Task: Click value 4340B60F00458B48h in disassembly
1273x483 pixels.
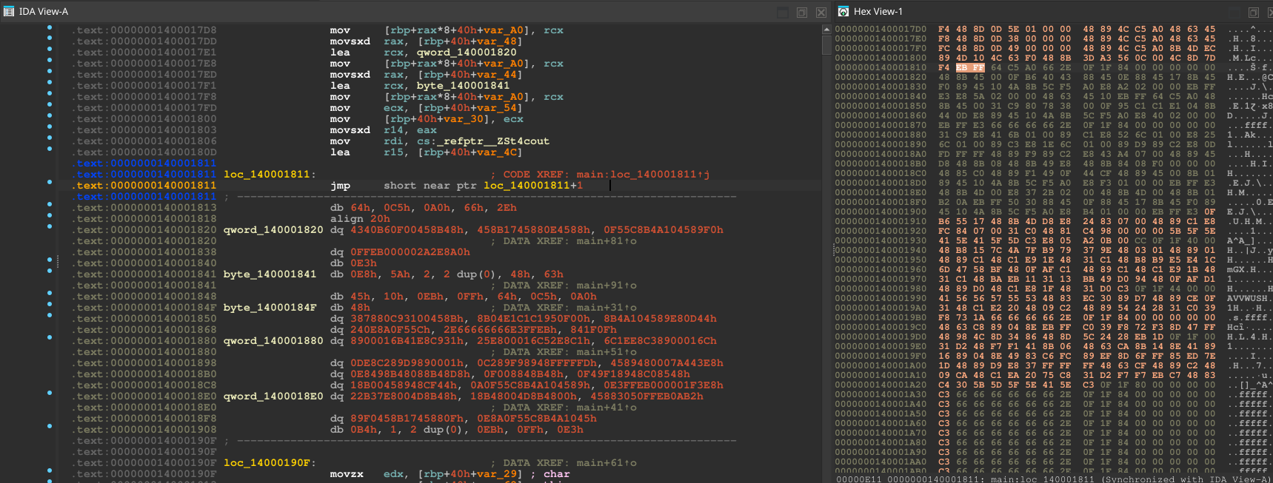Action: point(407,230)
